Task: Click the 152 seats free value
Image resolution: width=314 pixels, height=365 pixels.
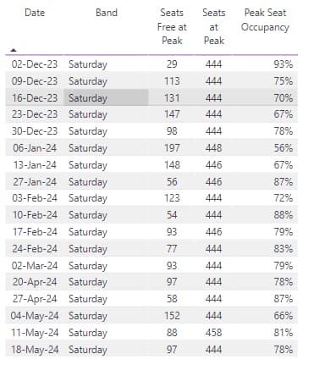Action: (x=172, y=316)
